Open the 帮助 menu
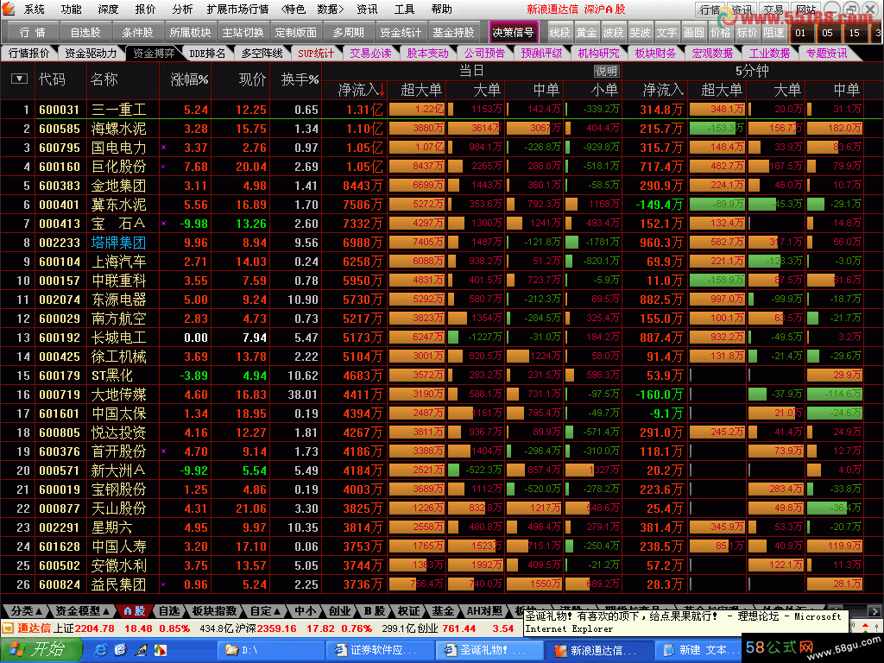Viewport: 884px width, 663px height. coord(441,9)
